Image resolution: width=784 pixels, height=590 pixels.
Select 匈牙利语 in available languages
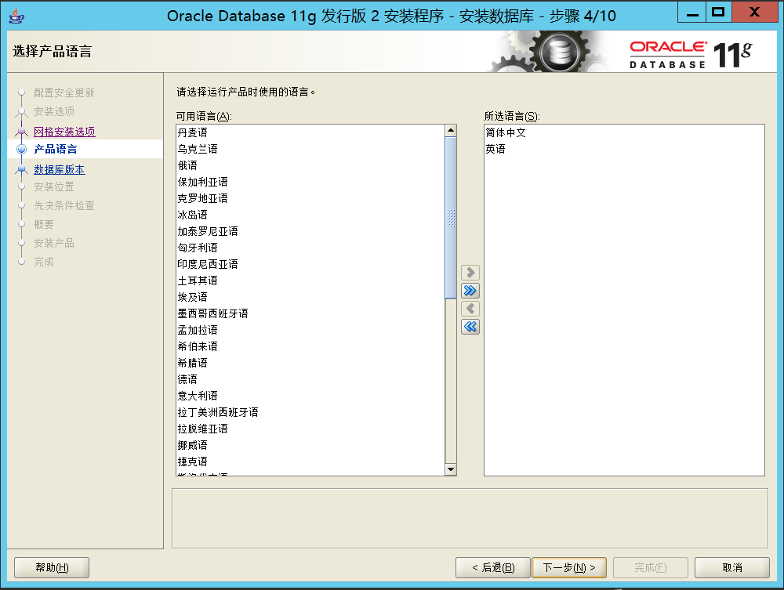click(310, 248)
